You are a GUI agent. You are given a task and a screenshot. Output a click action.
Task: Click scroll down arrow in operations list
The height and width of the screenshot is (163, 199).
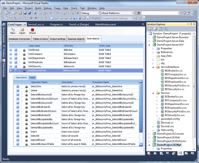141,145
